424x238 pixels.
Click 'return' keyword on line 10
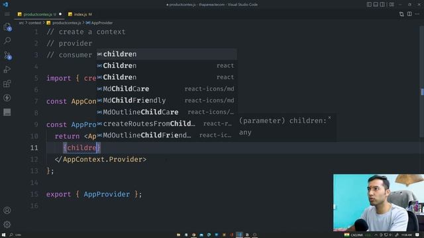click(x=67, y=136)
